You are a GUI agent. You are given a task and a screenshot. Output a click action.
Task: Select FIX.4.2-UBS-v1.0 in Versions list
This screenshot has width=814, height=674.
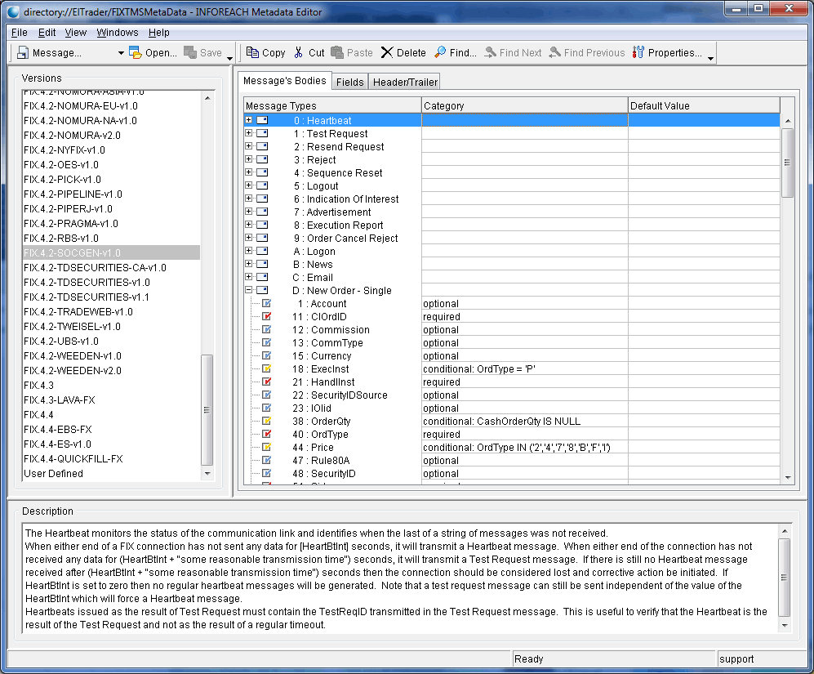point(61,341)
